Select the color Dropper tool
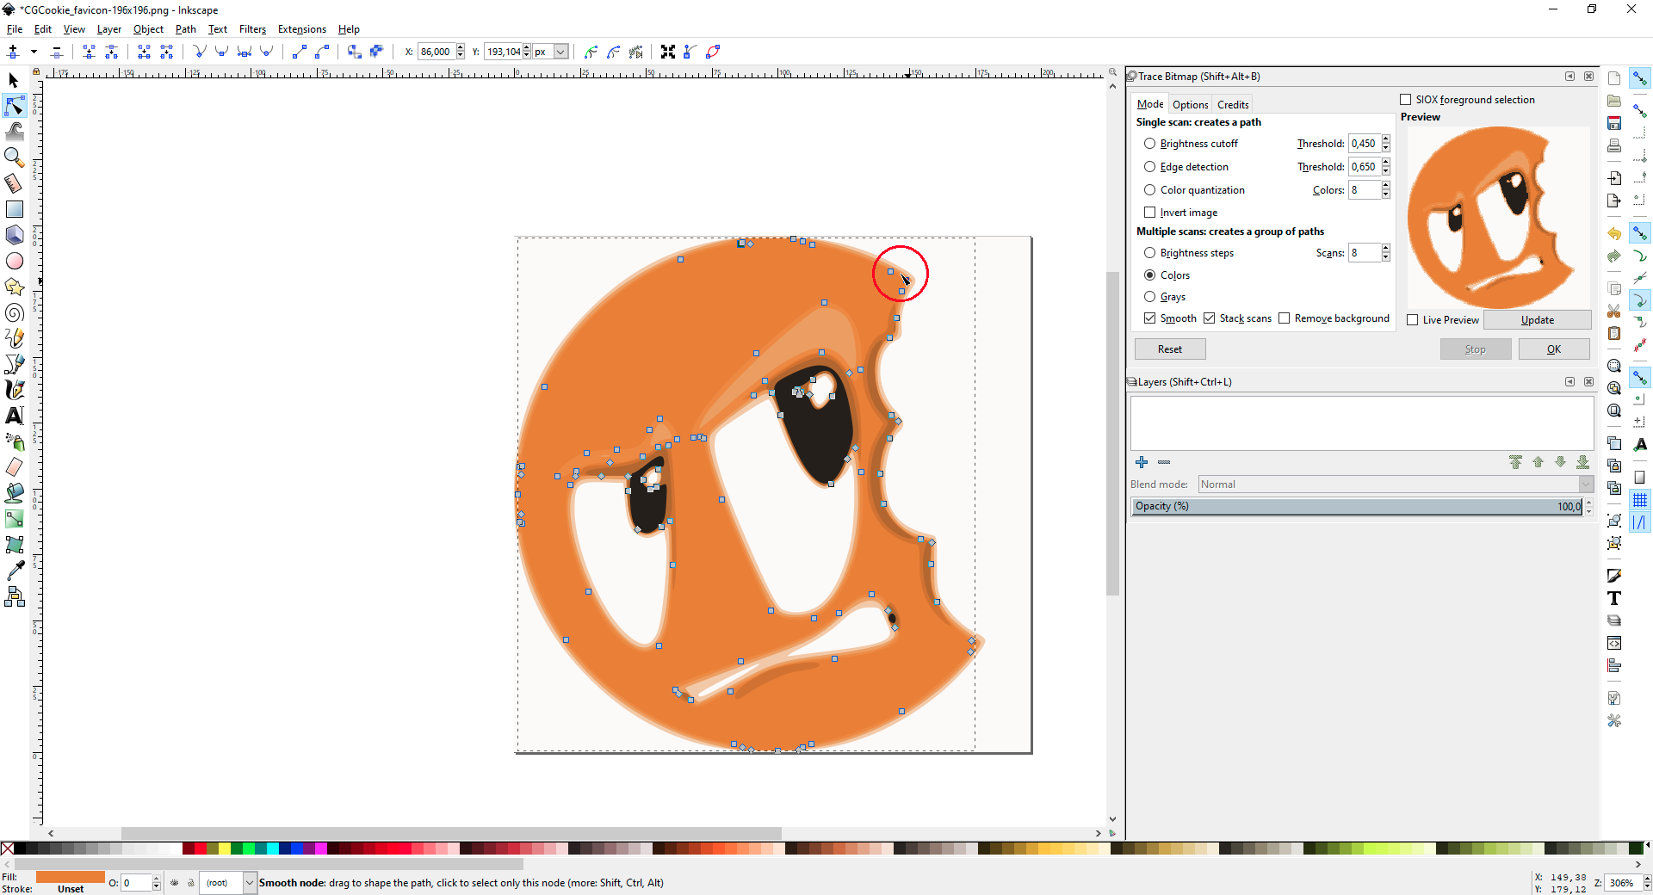The image size is (1653, 895). (14, 571)
